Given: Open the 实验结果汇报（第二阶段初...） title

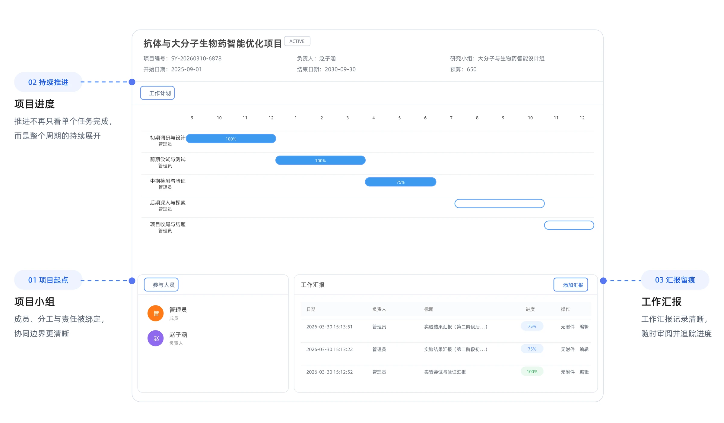Looking at the screenshot, I should pyautogui.click(x=456, y=349).
